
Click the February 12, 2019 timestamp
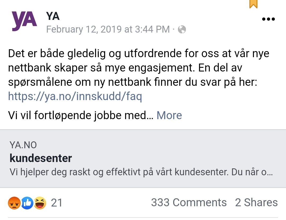[108, 29]
